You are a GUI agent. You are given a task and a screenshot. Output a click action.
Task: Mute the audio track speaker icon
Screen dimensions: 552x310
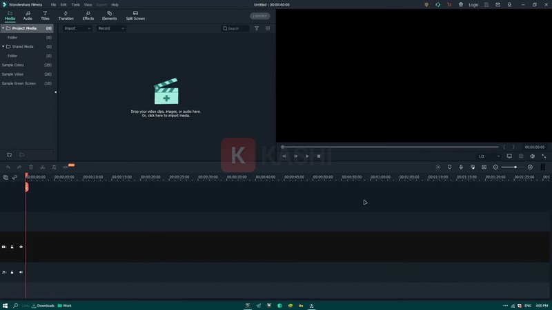pos(21,272)
